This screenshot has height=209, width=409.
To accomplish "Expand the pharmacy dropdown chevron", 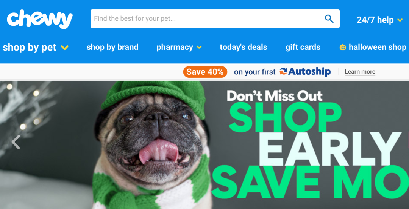I will (199, 47).
